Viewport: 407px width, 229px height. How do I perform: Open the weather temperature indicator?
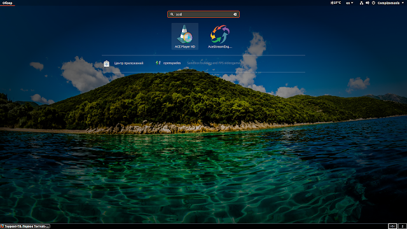coord(336,3)
